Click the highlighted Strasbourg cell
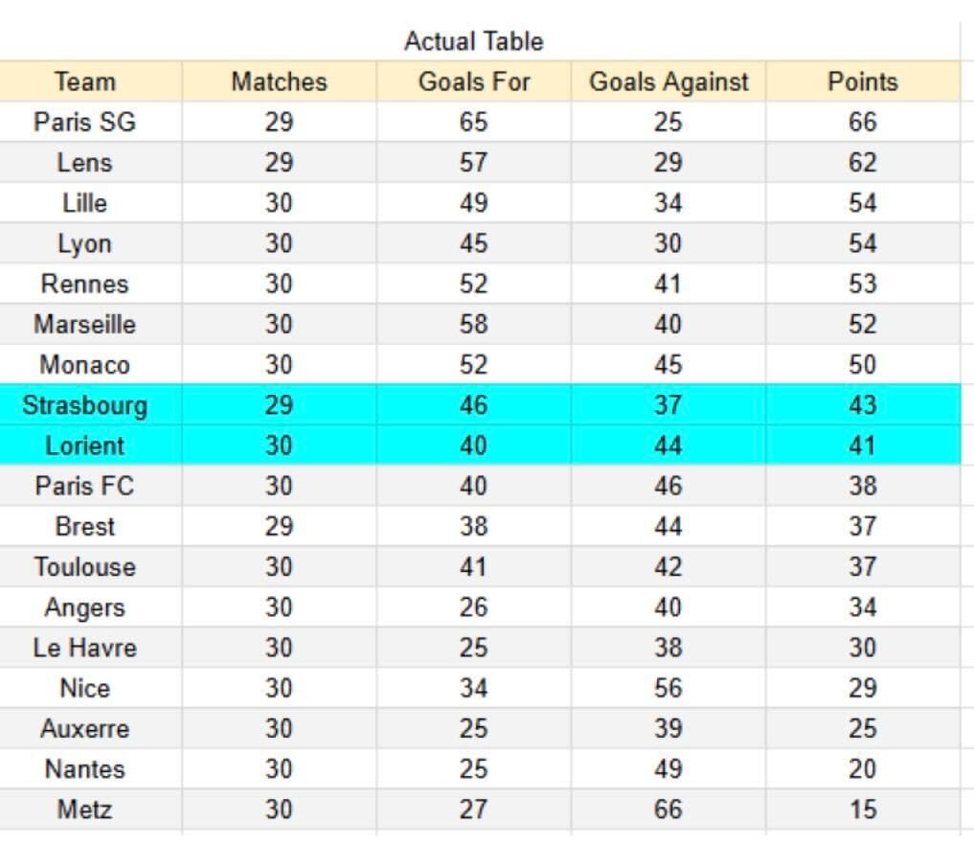The width and height of the screenshot is (974, 845). (85, 405)
